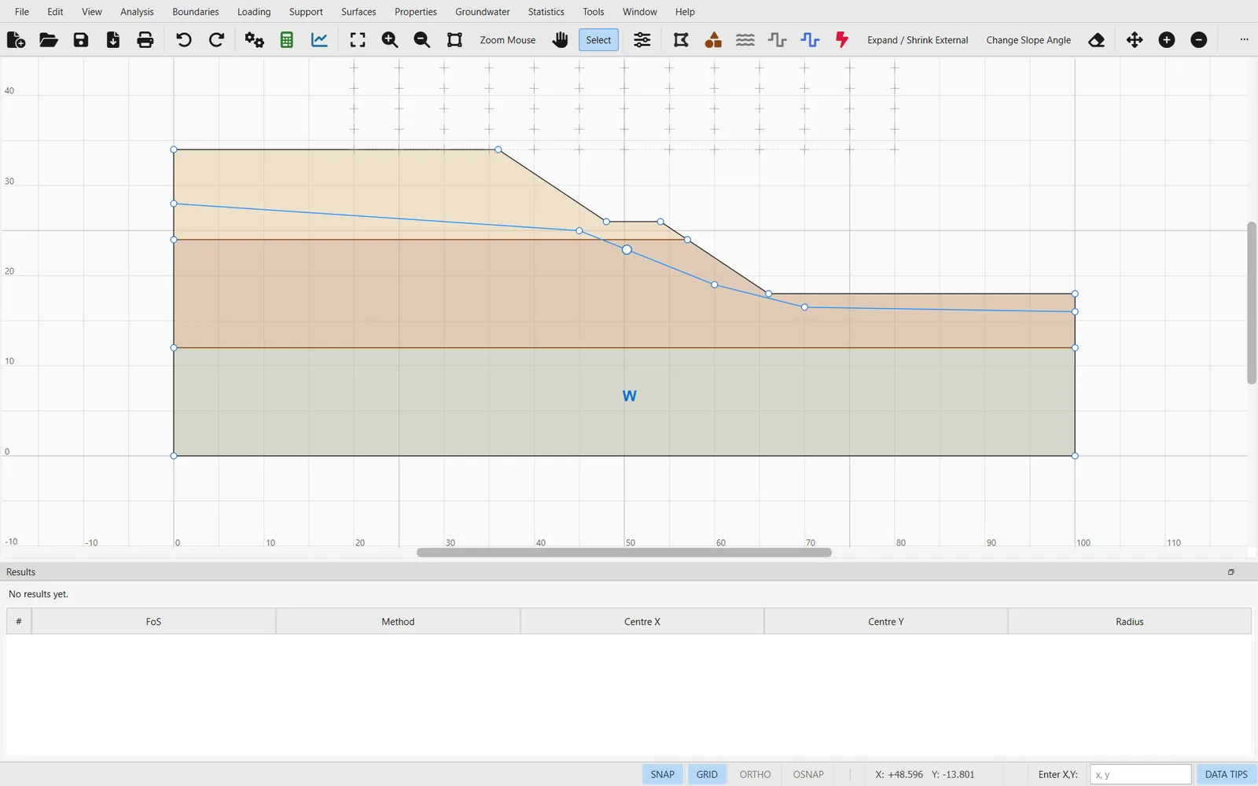Screen dimensions: 1258x786
Task: Click the move arrows icon
Action: point(1135,40)
